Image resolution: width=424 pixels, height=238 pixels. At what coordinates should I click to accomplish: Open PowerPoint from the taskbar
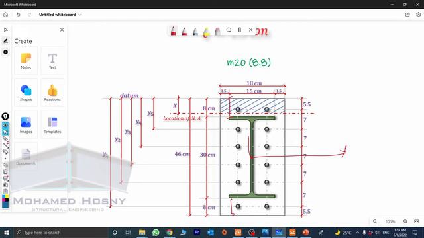pyautogui.click(x=306, y=232)
